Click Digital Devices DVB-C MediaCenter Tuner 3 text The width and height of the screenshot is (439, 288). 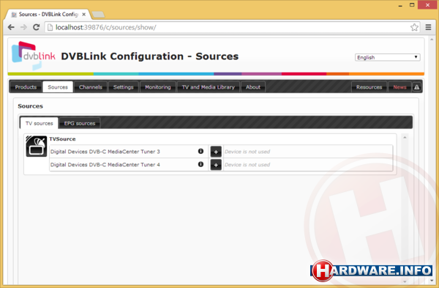[105, 152]
